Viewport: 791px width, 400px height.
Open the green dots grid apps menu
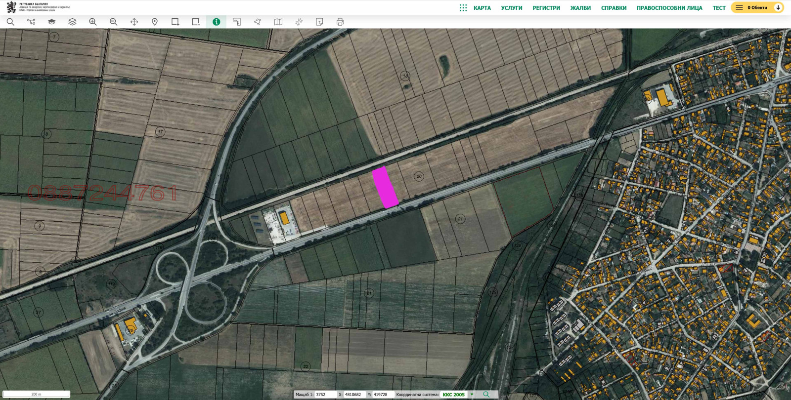pos(463,8)
